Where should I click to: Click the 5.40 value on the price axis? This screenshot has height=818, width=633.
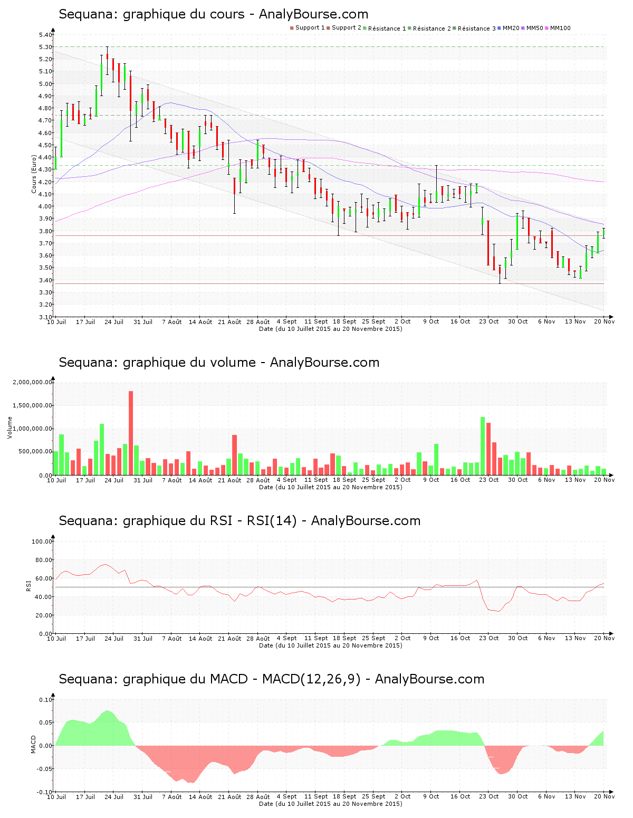click(45, 35)
